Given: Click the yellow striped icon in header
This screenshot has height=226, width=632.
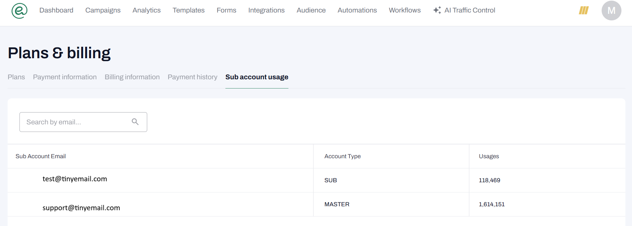Looking at the screenshot, I should tap(583, 11).
